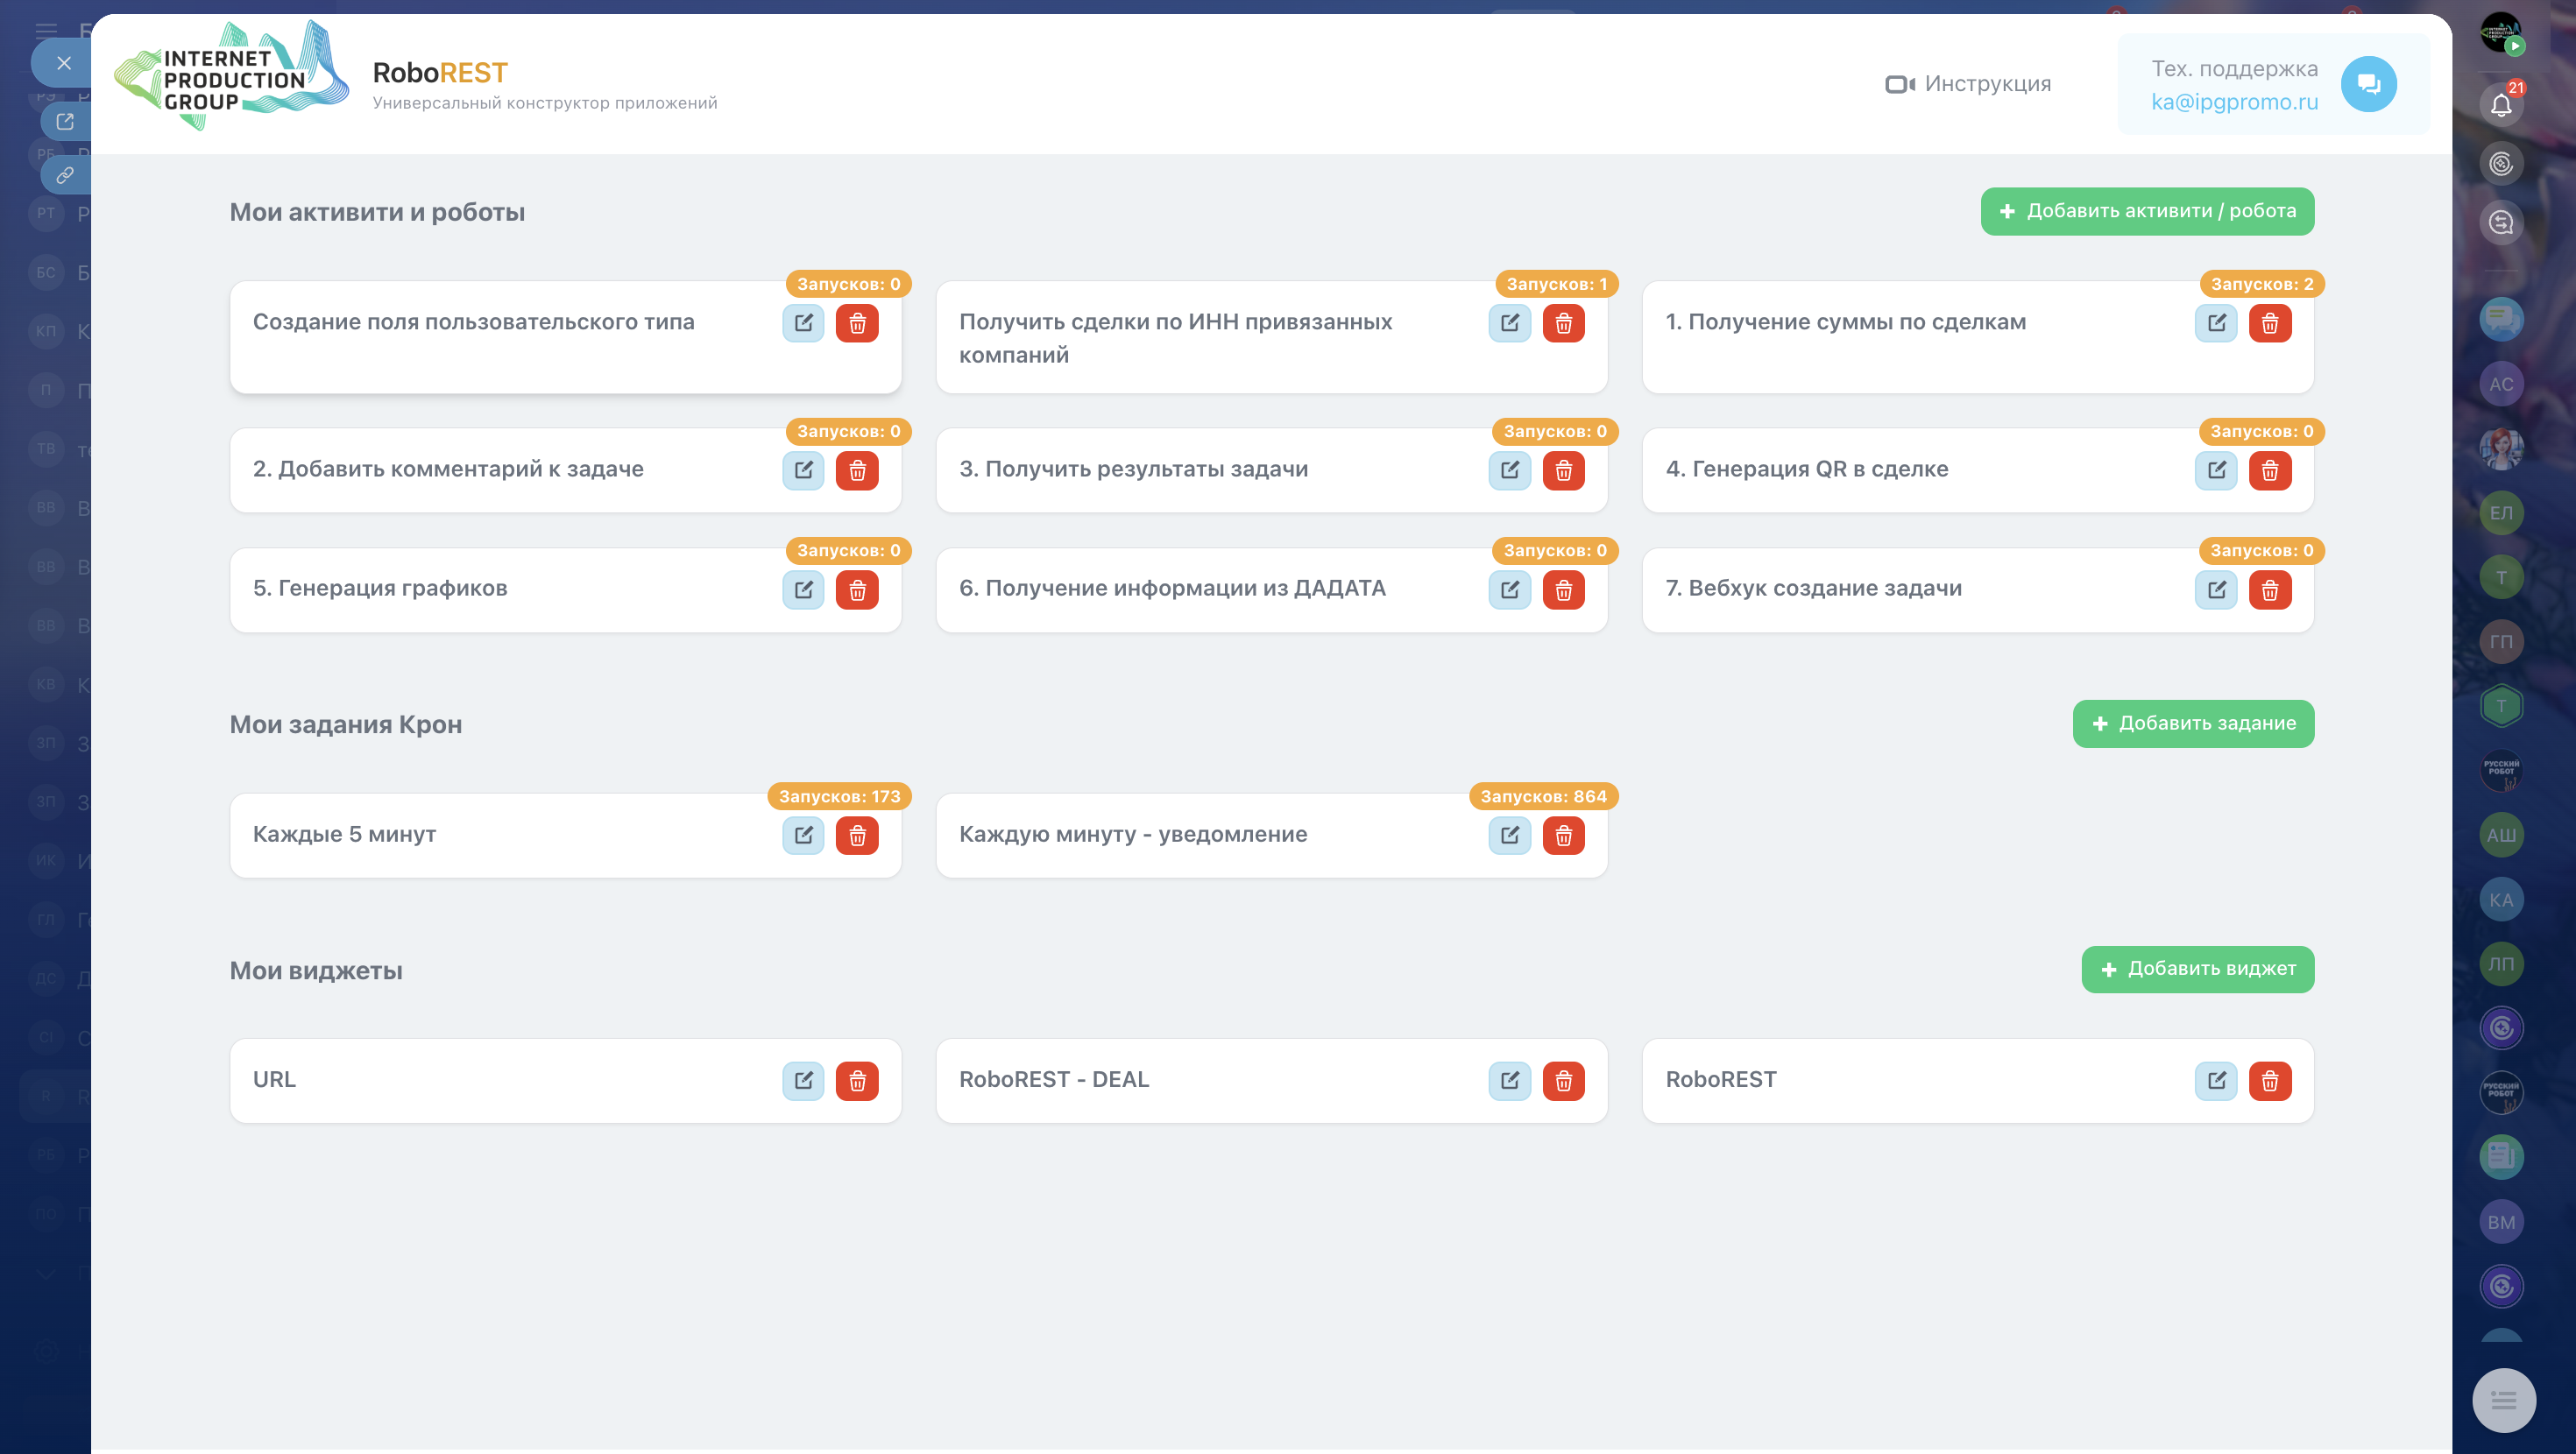The width and height of the screenshot is (2576, 1454).
Task: Open panel in new window icon
Action: click(65, 121)
